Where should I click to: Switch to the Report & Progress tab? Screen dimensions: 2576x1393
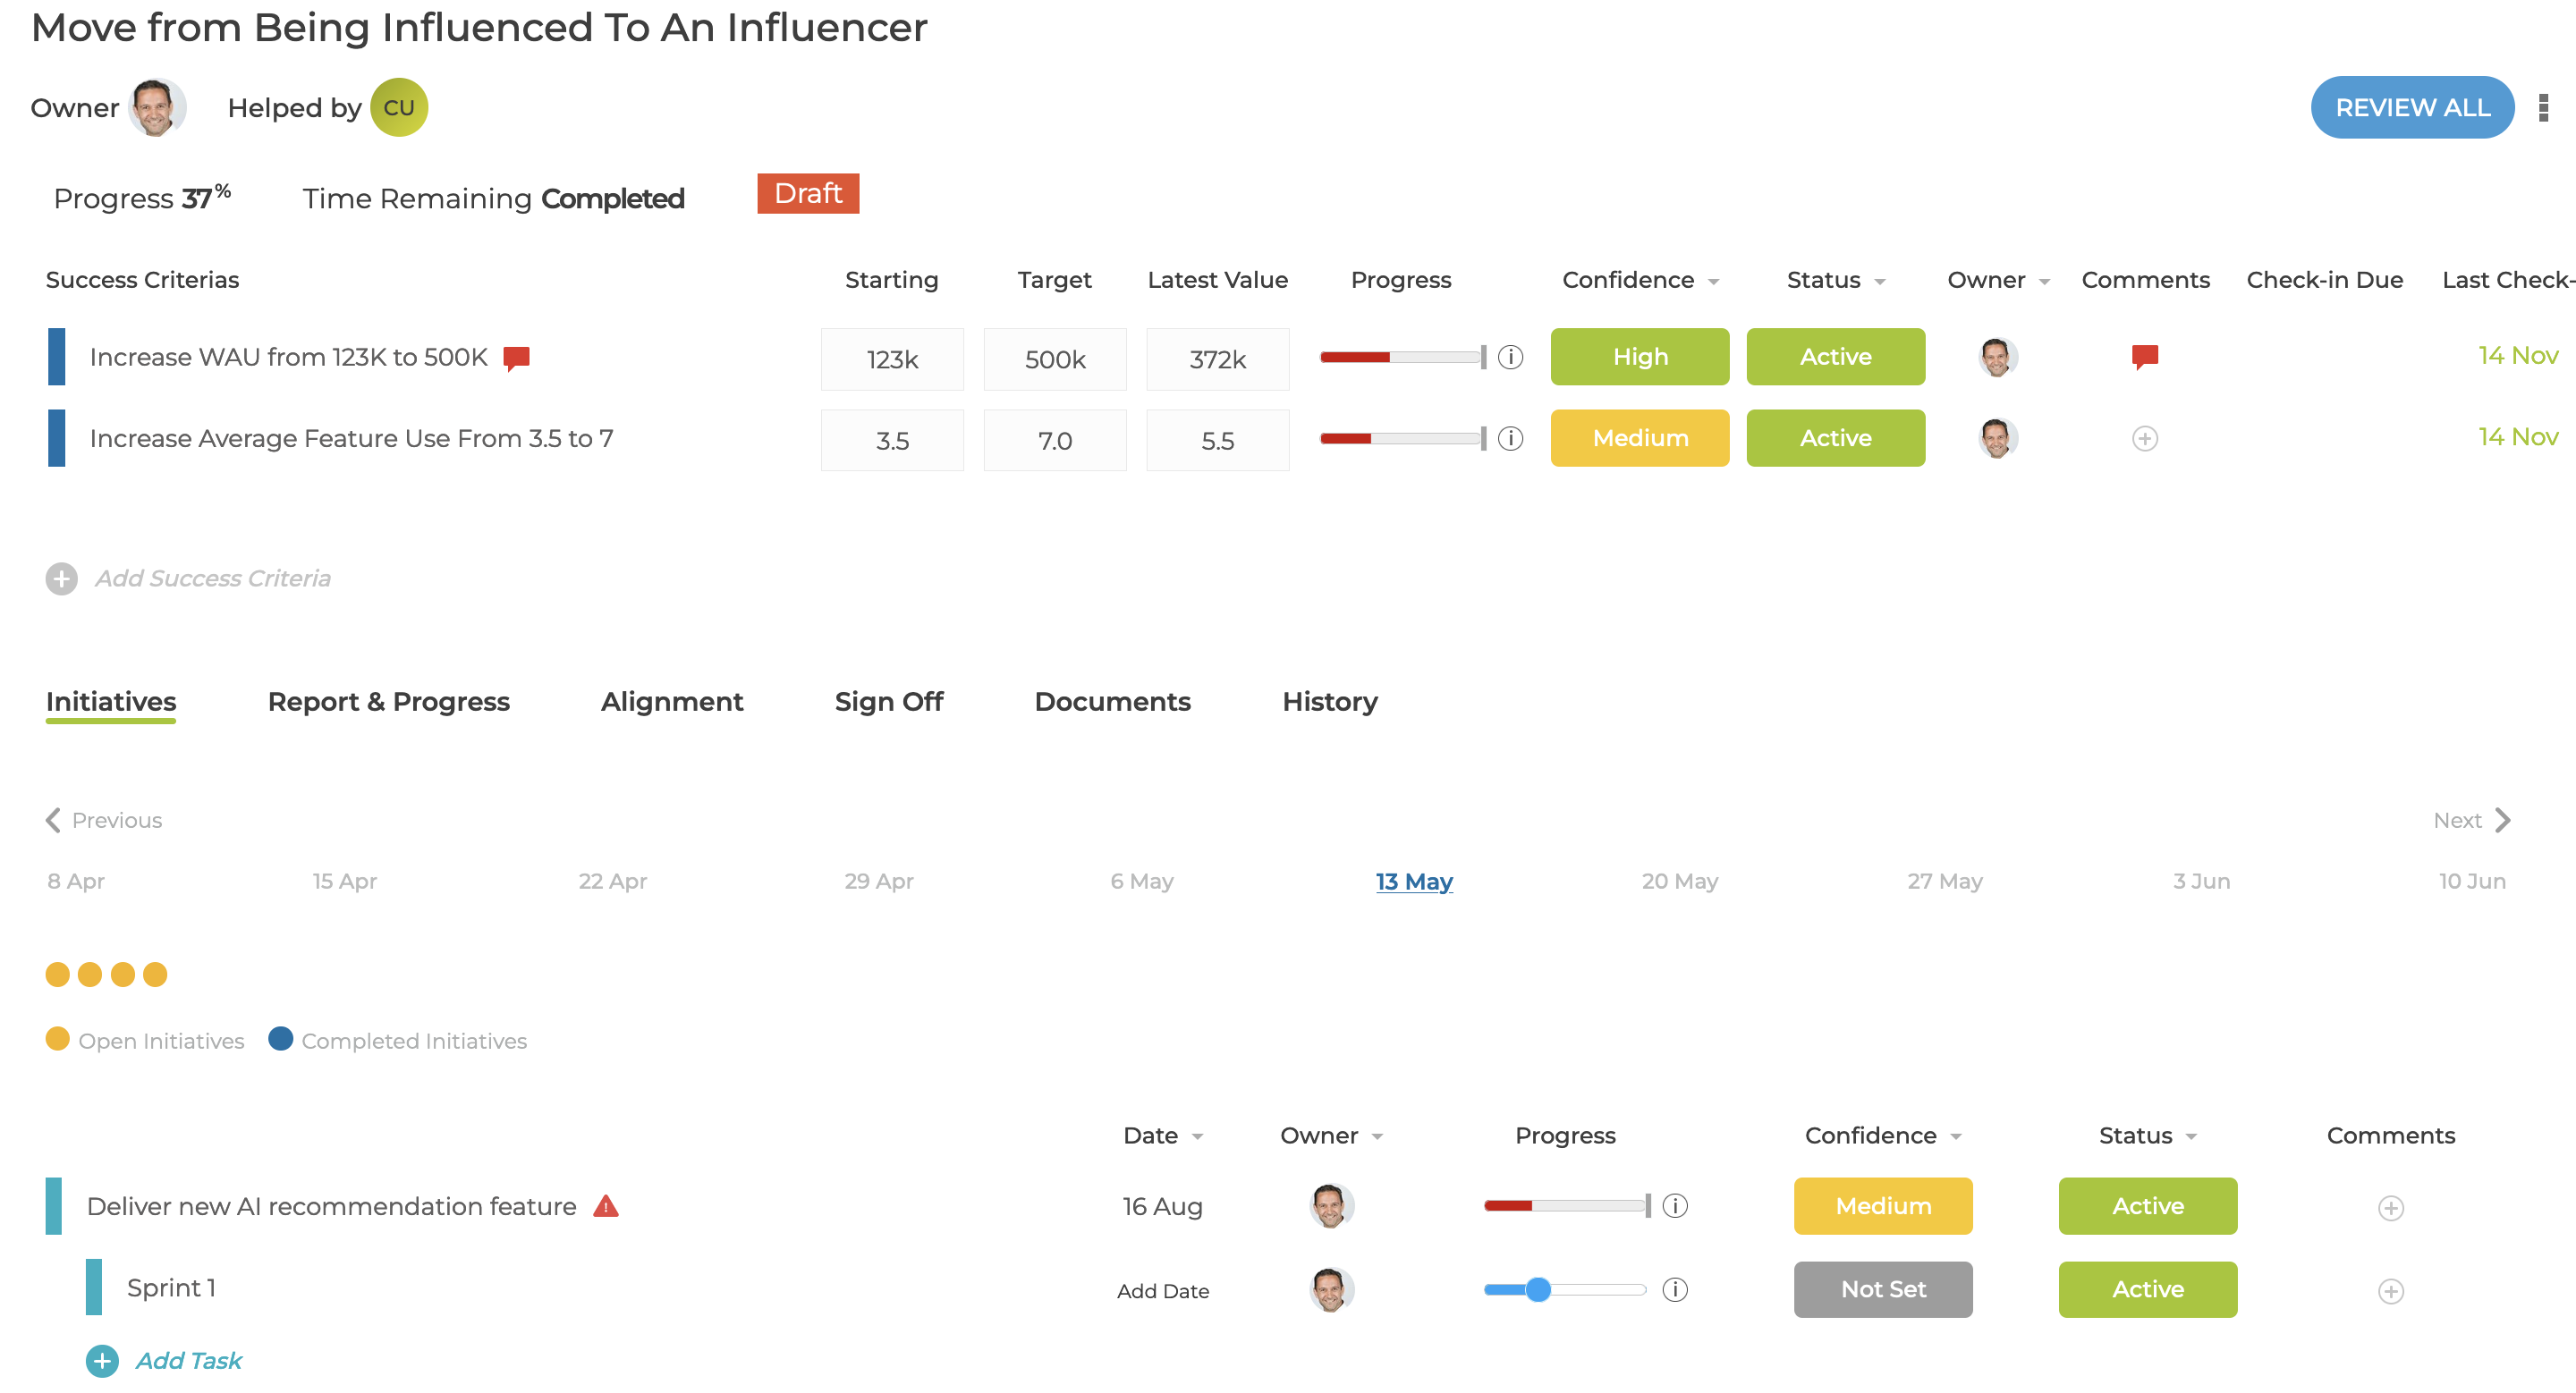[388, 702]
